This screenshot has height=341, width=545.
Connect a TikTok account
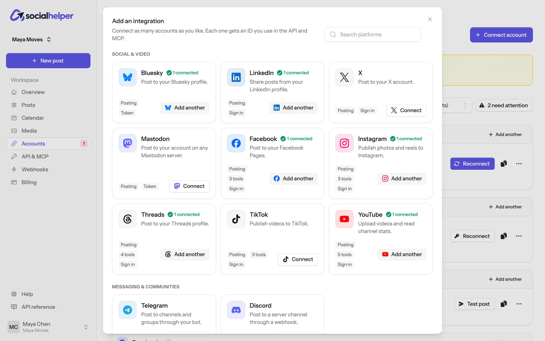pos(298,259)
